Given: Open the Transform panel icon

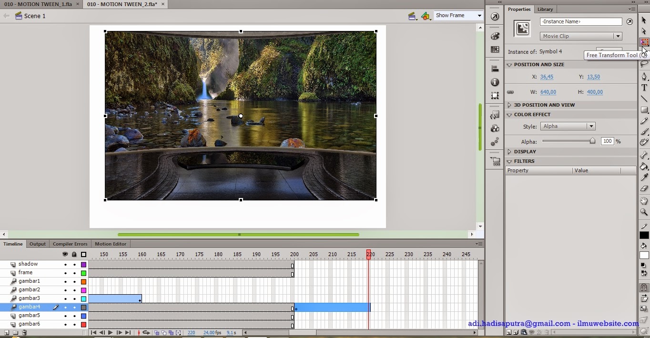Looking at the screenshot, I should pyautogui.click(x=495, y=95).
